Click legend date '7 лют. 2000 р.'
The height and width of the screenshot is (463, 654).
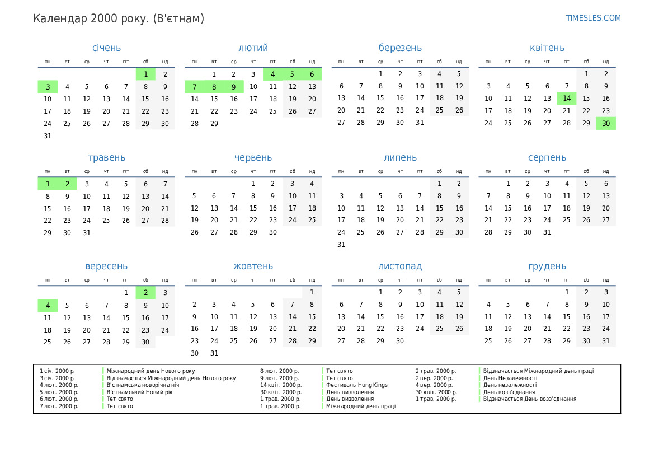59,406
